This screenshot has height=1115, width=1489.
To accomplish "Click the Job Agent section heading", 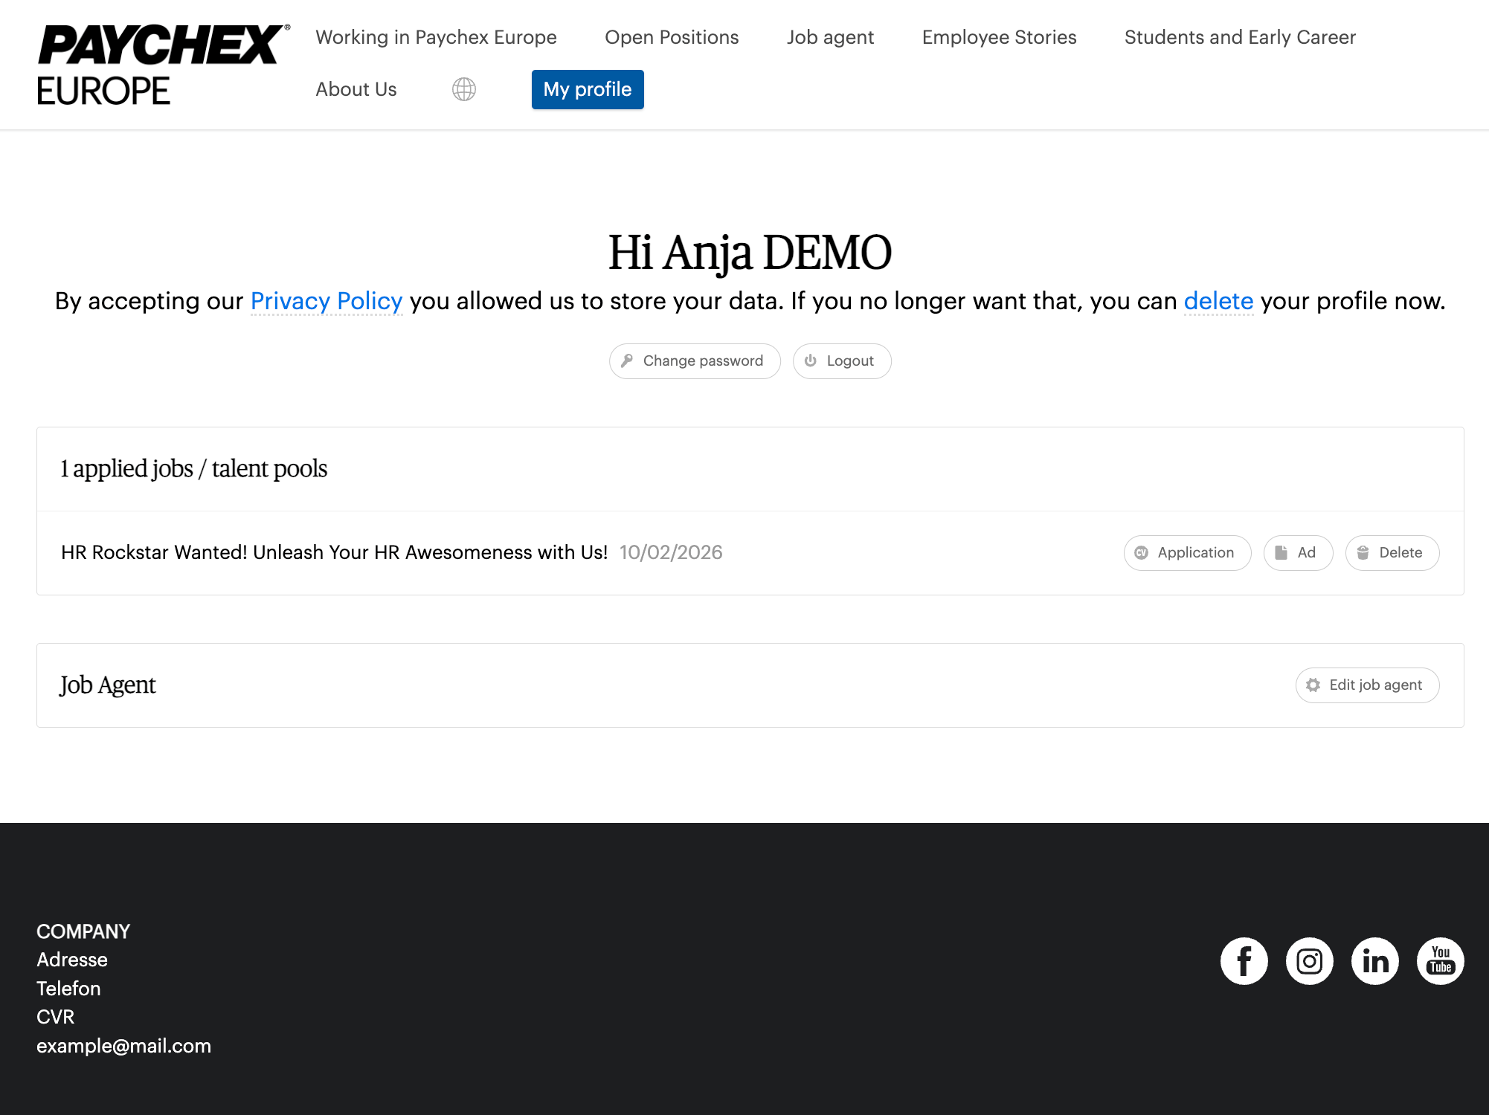I will 108,685.
